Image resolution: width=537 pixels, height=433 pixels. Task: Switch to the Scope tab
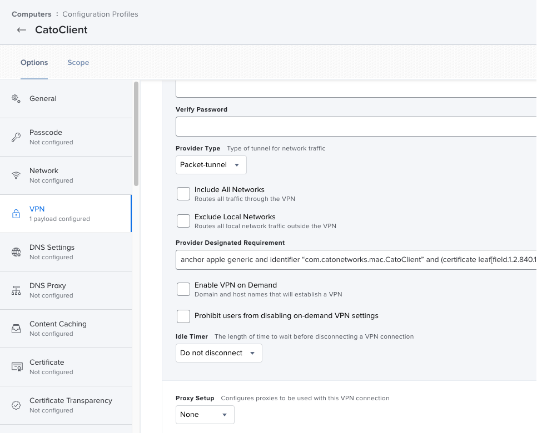pos(78,62)
